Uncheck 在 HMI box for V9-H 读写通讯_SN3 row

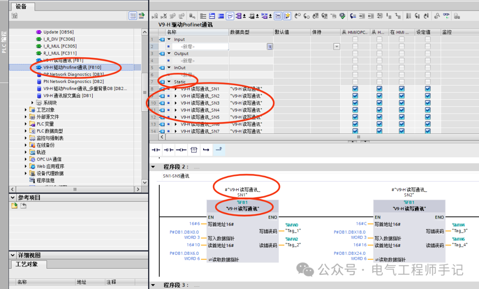click(402, 103)
